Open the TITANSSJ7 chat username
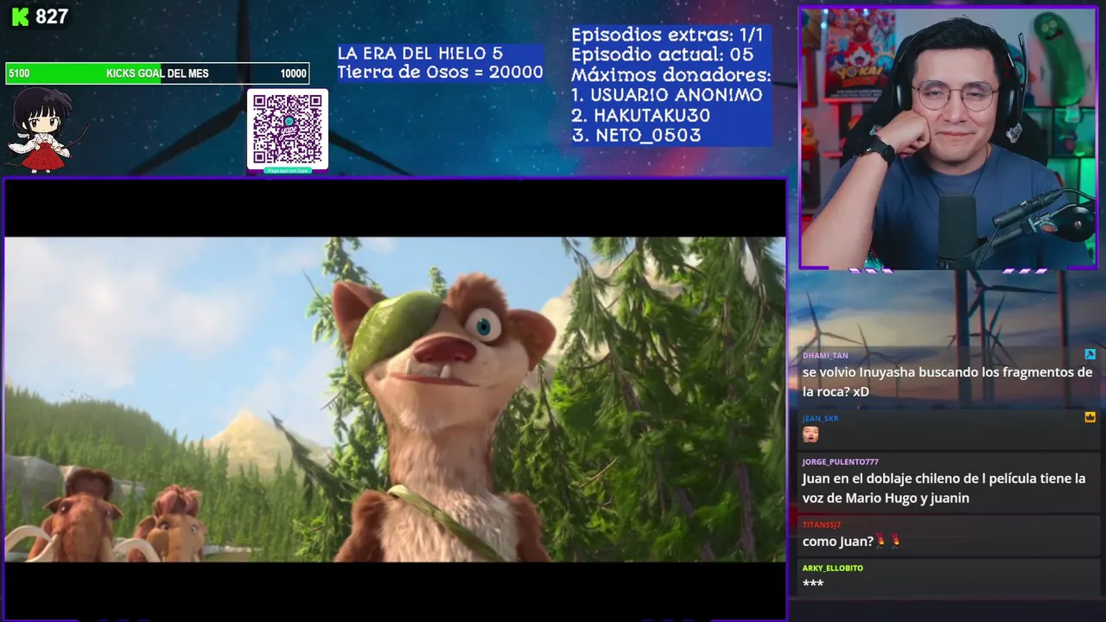This screenshot has width=1106, height=622. [822, 524]
